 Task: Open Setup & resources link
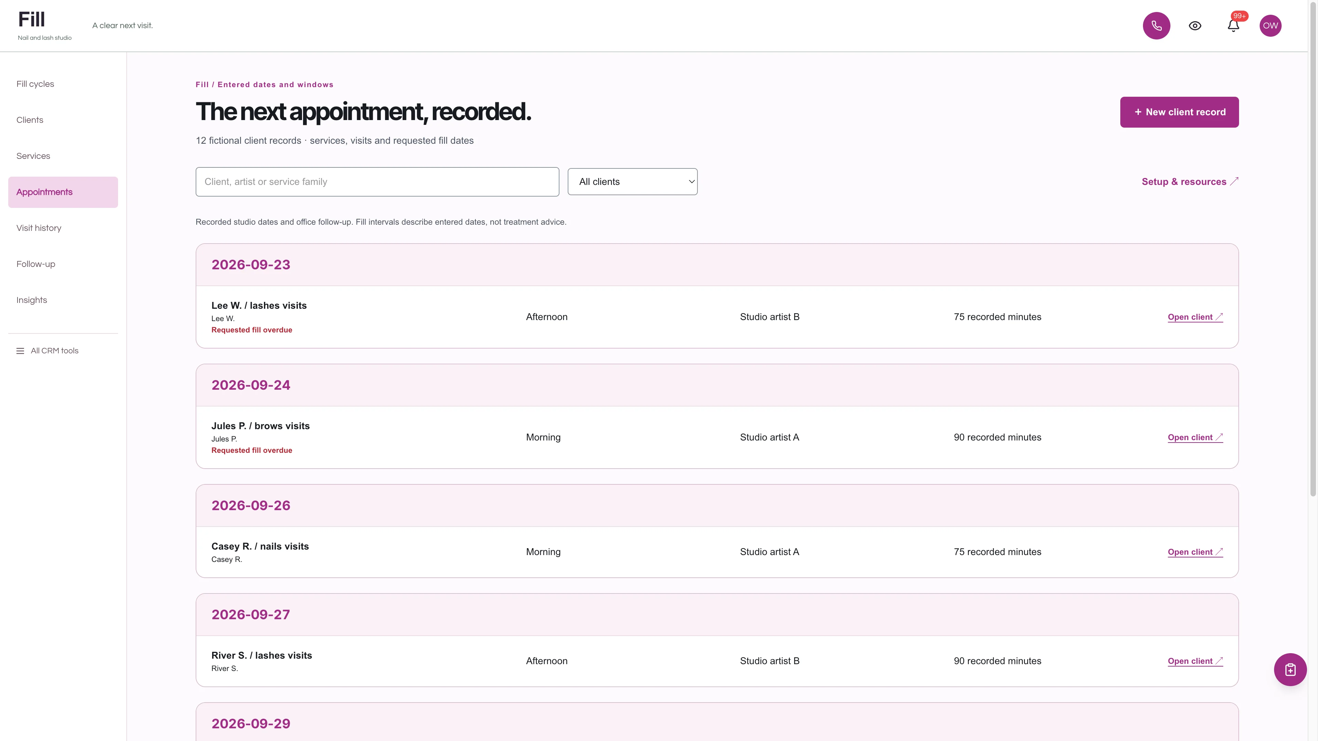point(1190,181)
